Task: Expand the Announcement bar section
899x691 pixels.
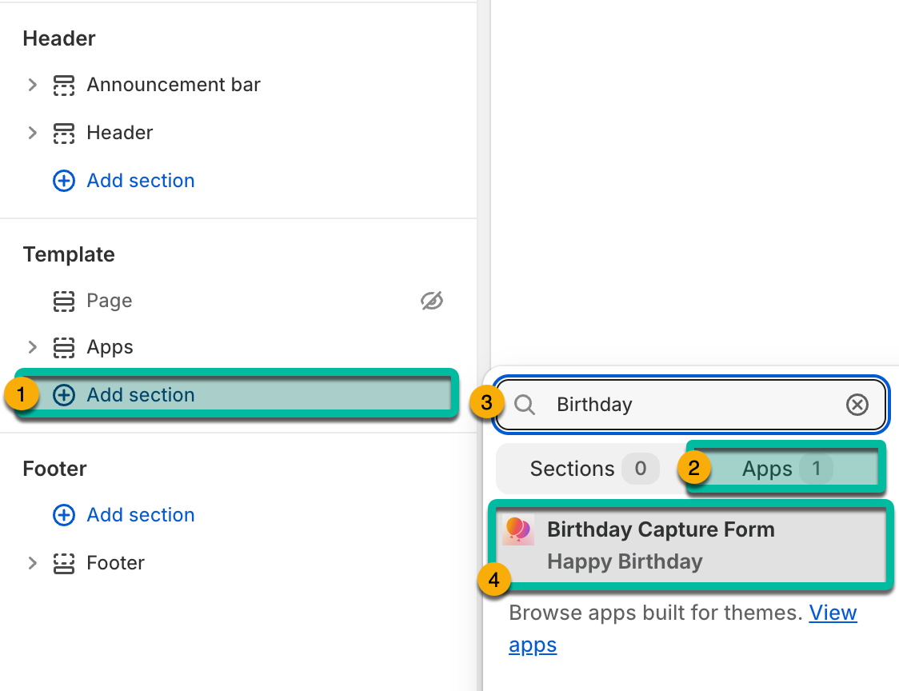Action: tap(32, 85)
